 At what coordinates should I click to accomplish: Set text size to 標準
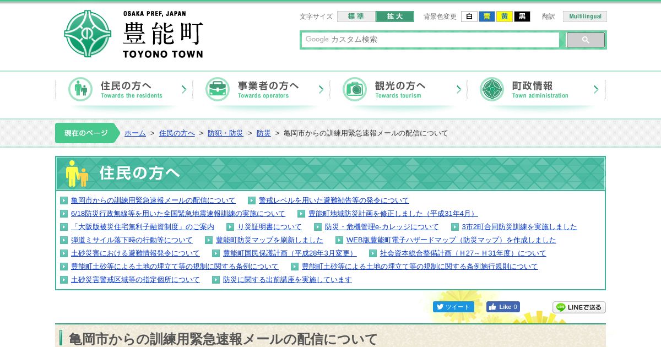356,17
